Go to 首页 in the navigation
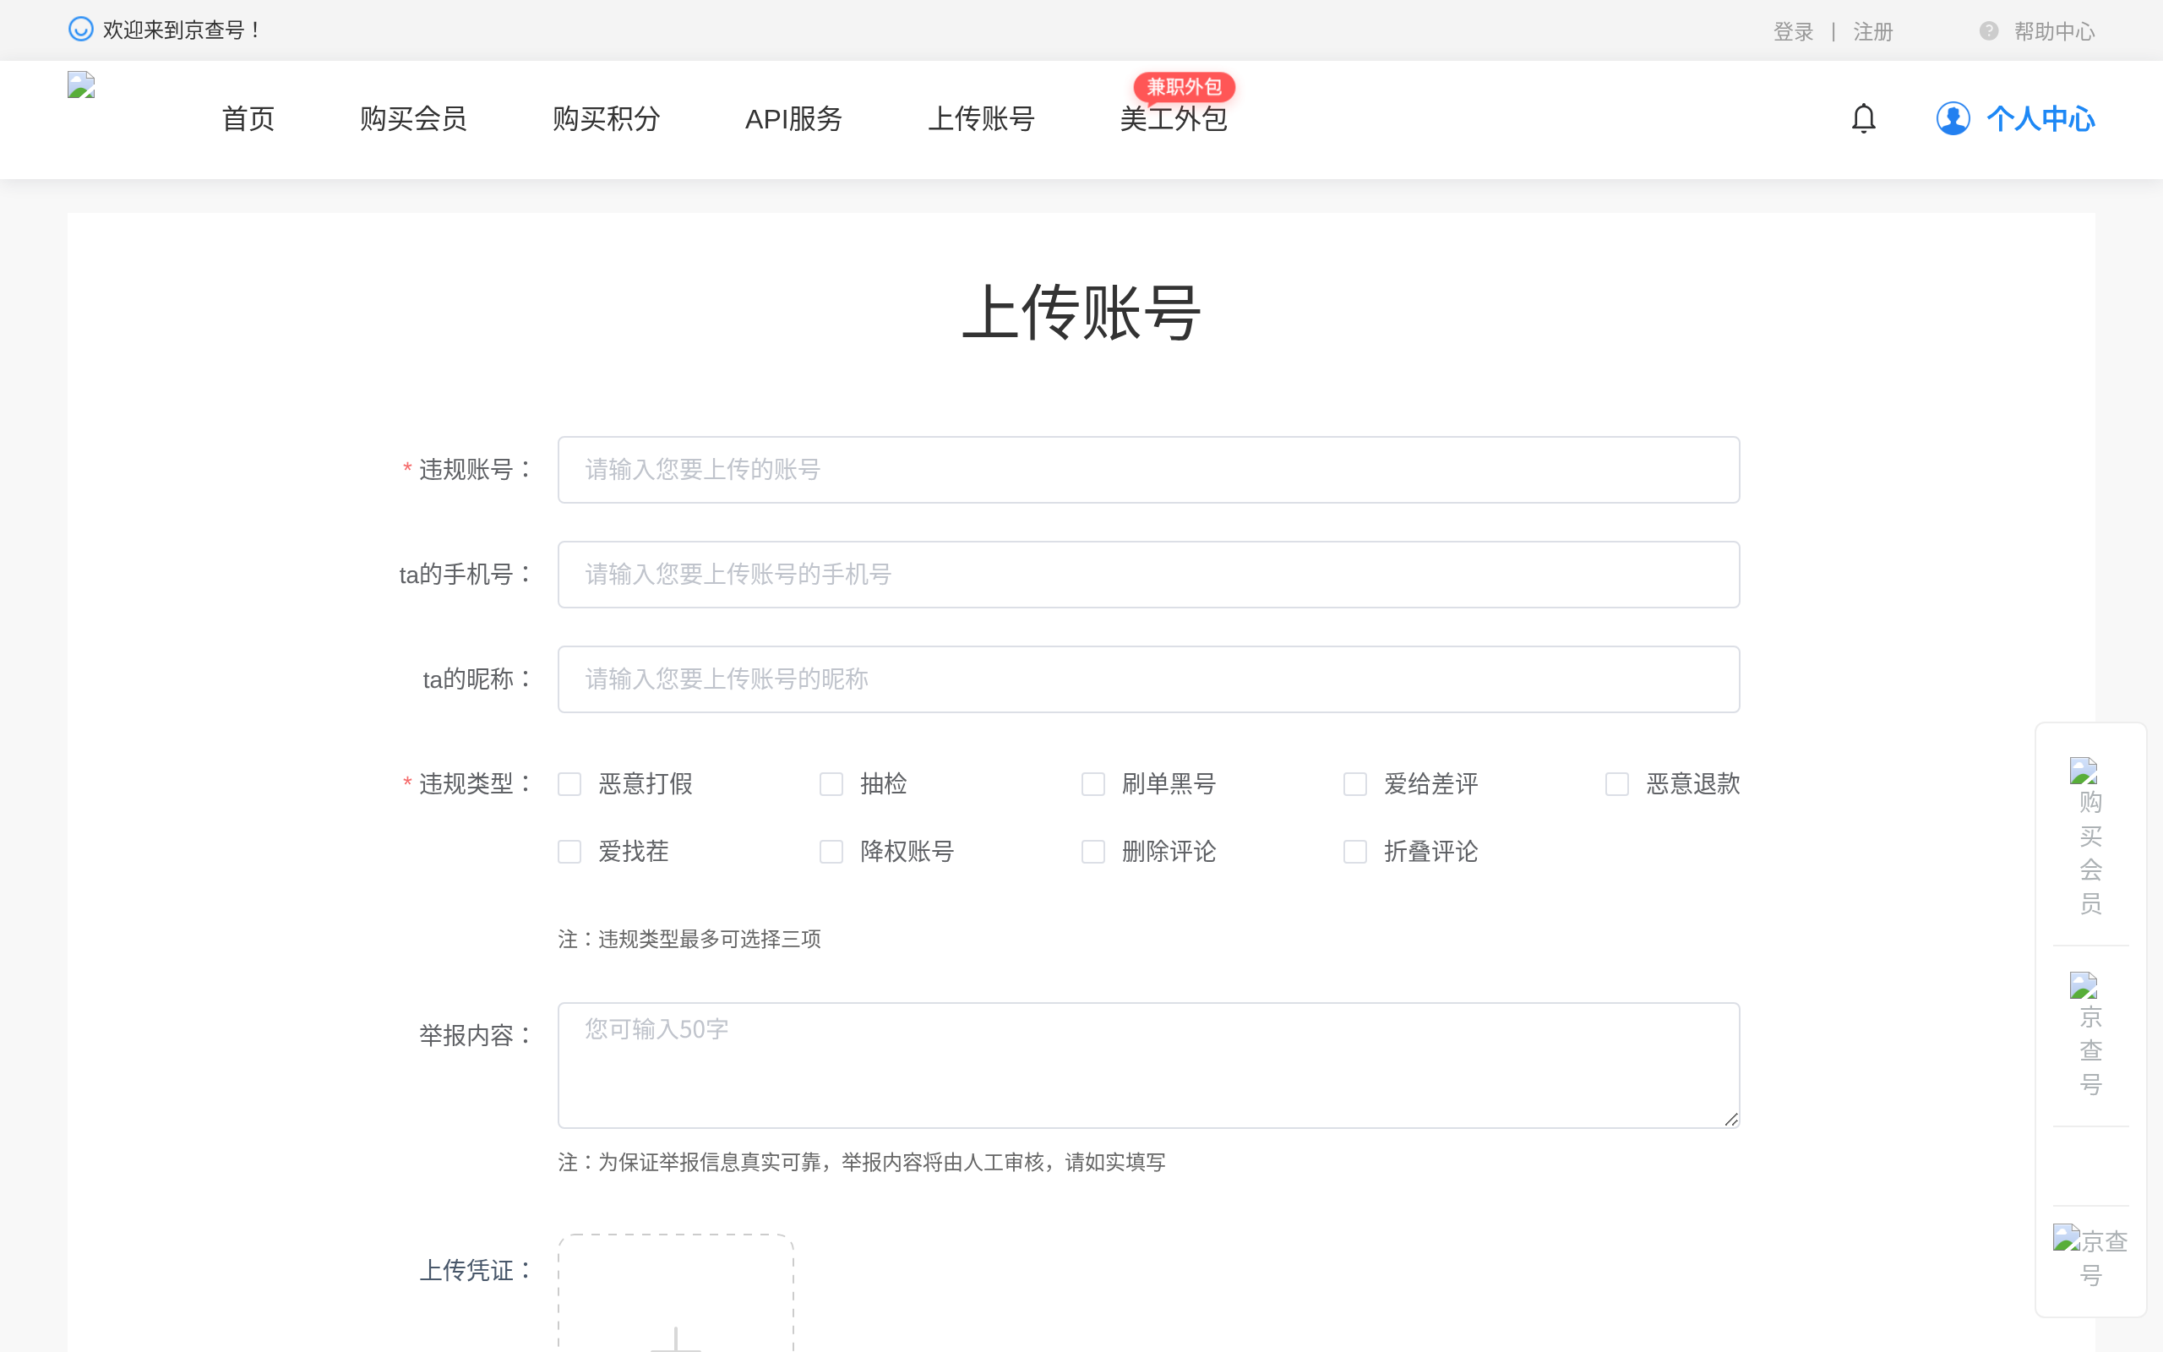The image size is (2163, 1352). pyautogui.click(x=248, y=119)
